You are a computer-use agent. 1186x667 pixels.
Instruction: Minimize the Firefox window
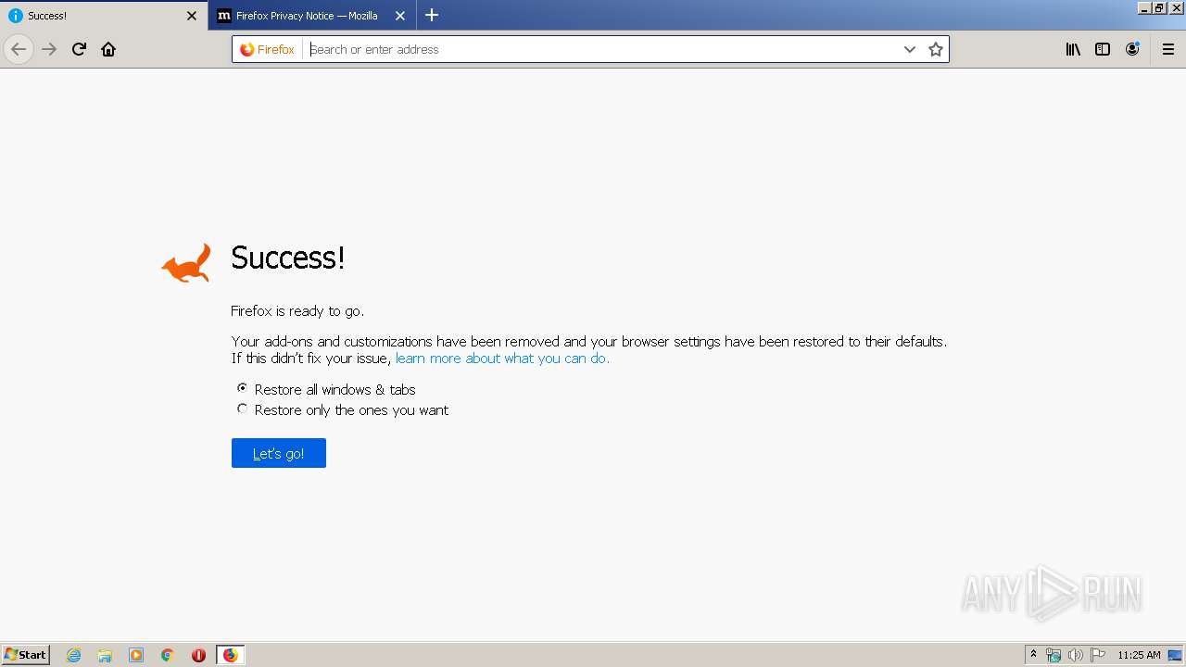coord(1144,7)
